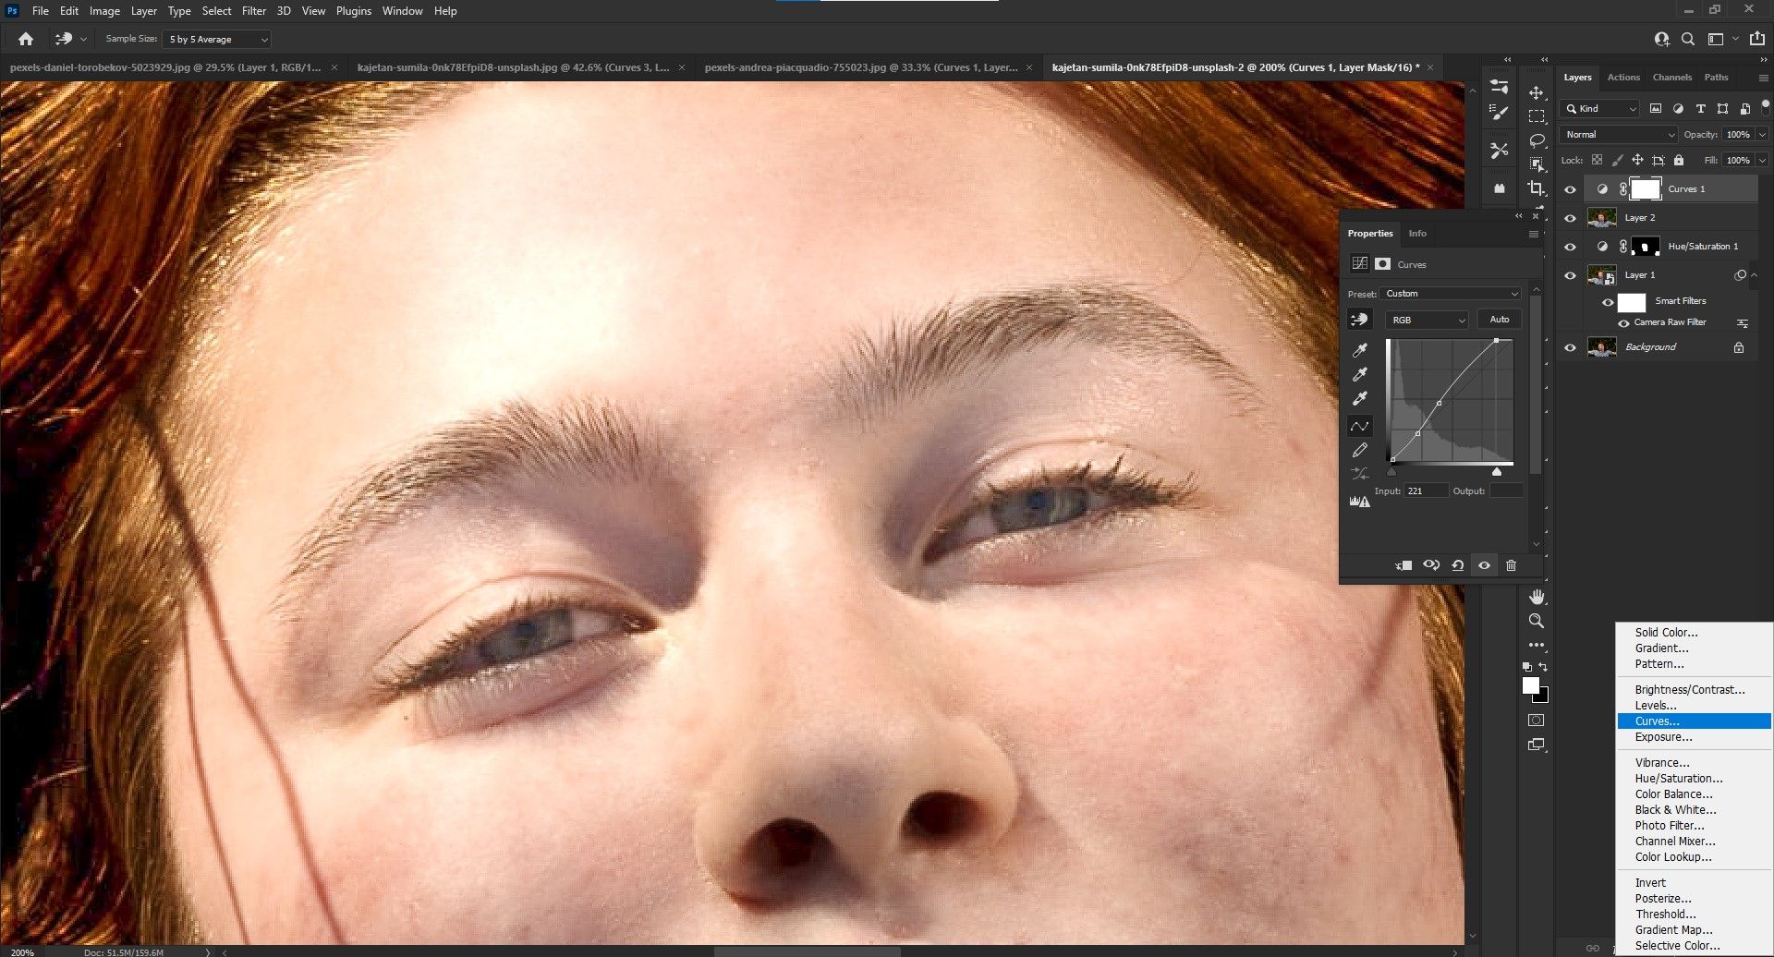This screenshot has height=957, width=1774.
Task: Pick the Hand tool
Action: (1537, 597)
